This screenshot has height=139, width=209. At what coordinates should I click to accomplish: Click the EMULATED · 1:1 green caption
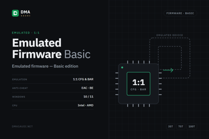point(26,33)
